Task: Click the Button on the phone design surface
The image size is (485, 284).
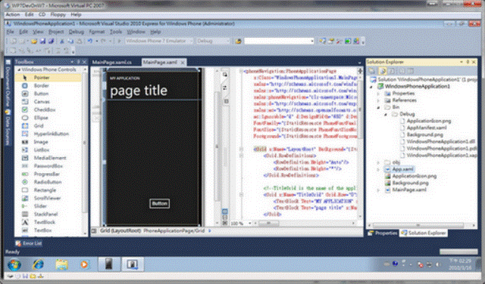Action: [x=160, y=203]
